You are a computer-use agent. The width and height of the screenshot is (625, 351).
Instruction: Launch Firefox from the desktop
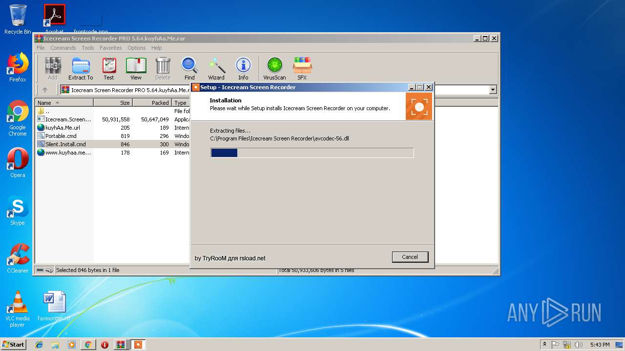coord(18,67)
